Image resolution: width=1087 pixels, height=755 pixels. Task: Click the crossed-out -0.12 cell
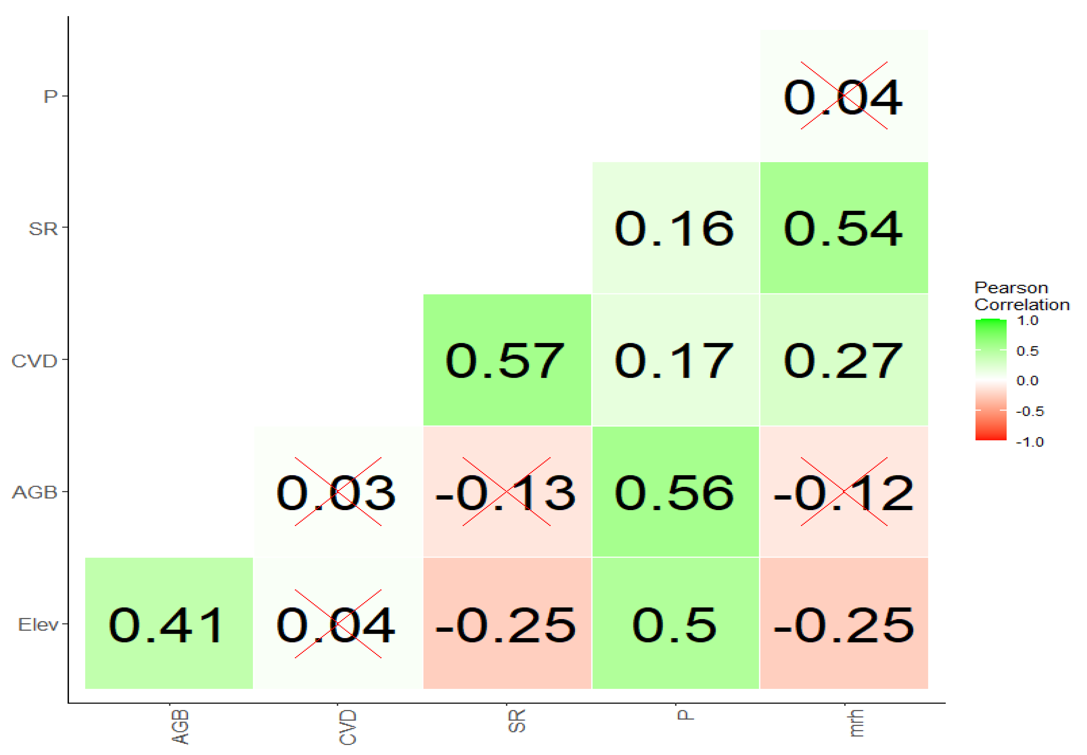pos(844,492)
